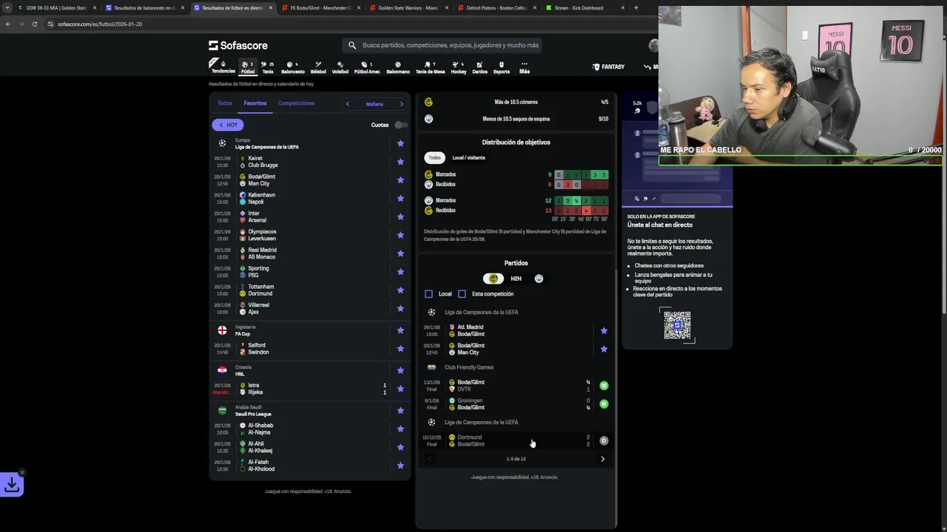The image size is (947, 532).
Task: Open the Tenis de Mesa section
Action: tap(431, 66)
